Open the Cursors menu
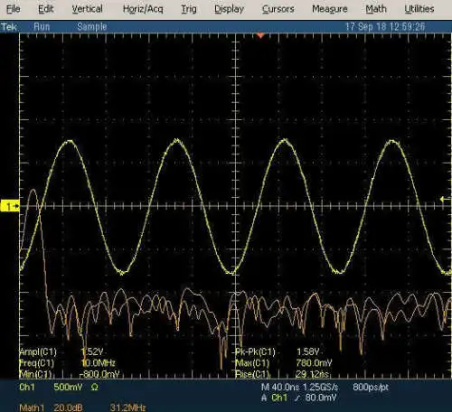Viewport: 452px width, 412px height. (x=278, y=9)
